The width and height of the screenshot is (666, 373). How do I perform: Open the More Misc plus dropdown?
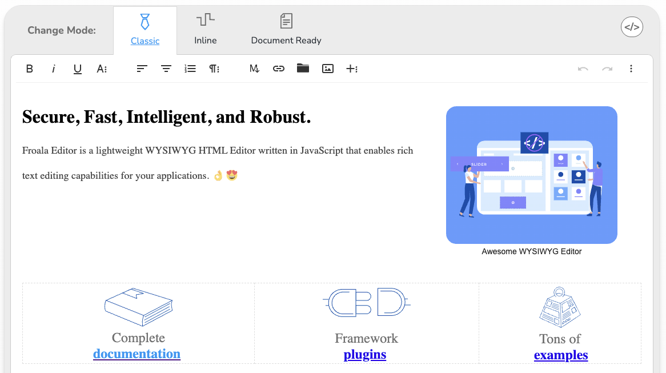click(352, 69)
